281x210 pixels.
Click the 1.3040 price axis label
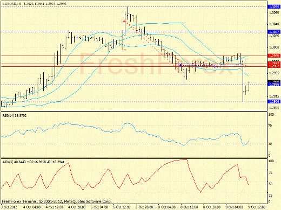tap(274, 24)
